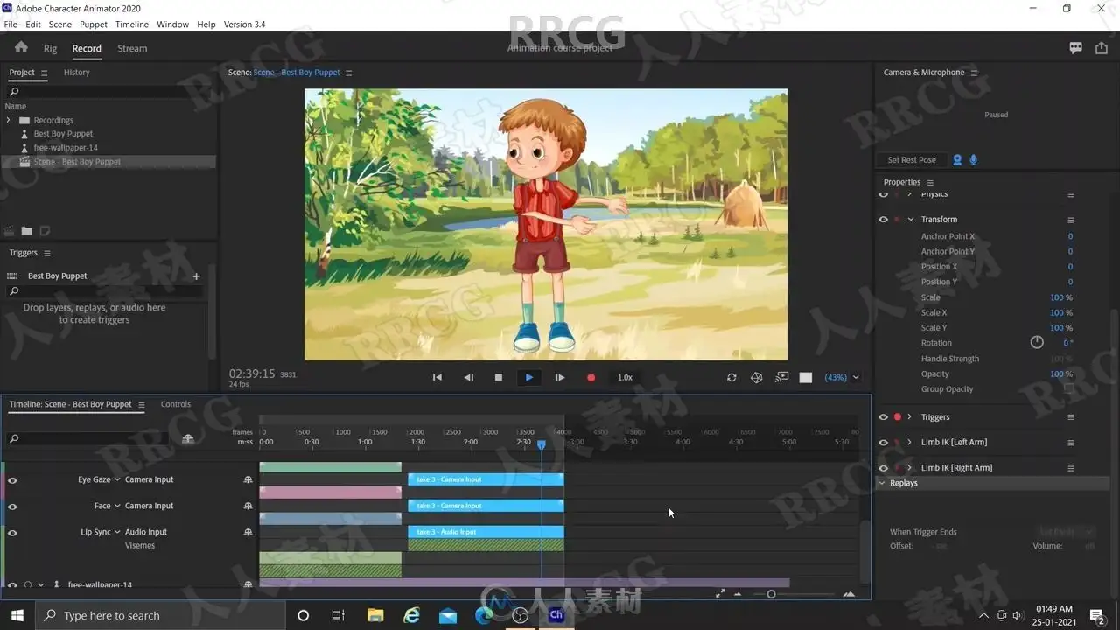Collapse the Transform section

click(x=910, y=220)
